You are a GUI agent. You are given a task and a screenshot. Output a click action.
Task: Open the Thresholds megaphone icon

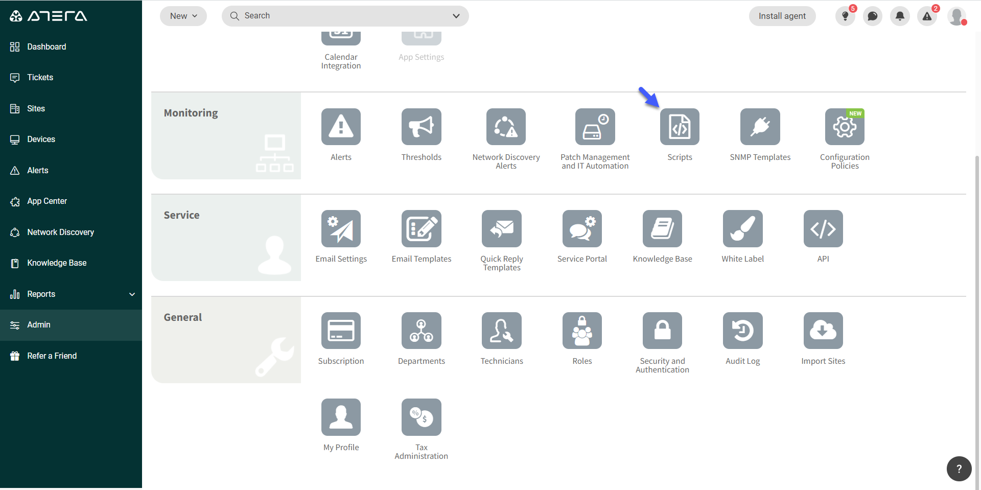tap(421, 127)
